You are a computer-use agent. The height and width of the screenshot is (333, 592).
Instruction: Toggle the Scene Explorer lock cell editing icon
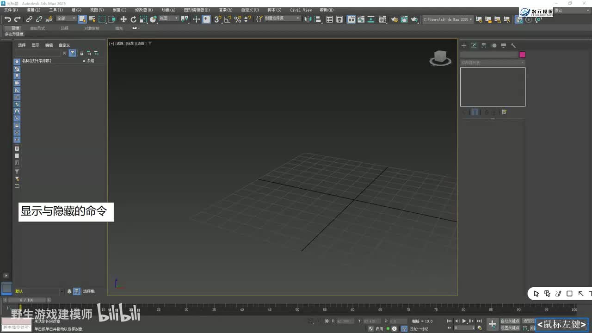(82, 53)
